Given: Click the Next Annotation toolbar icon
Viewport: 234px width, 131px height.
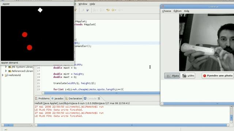Looking at the screenshot, I should 94,10.
